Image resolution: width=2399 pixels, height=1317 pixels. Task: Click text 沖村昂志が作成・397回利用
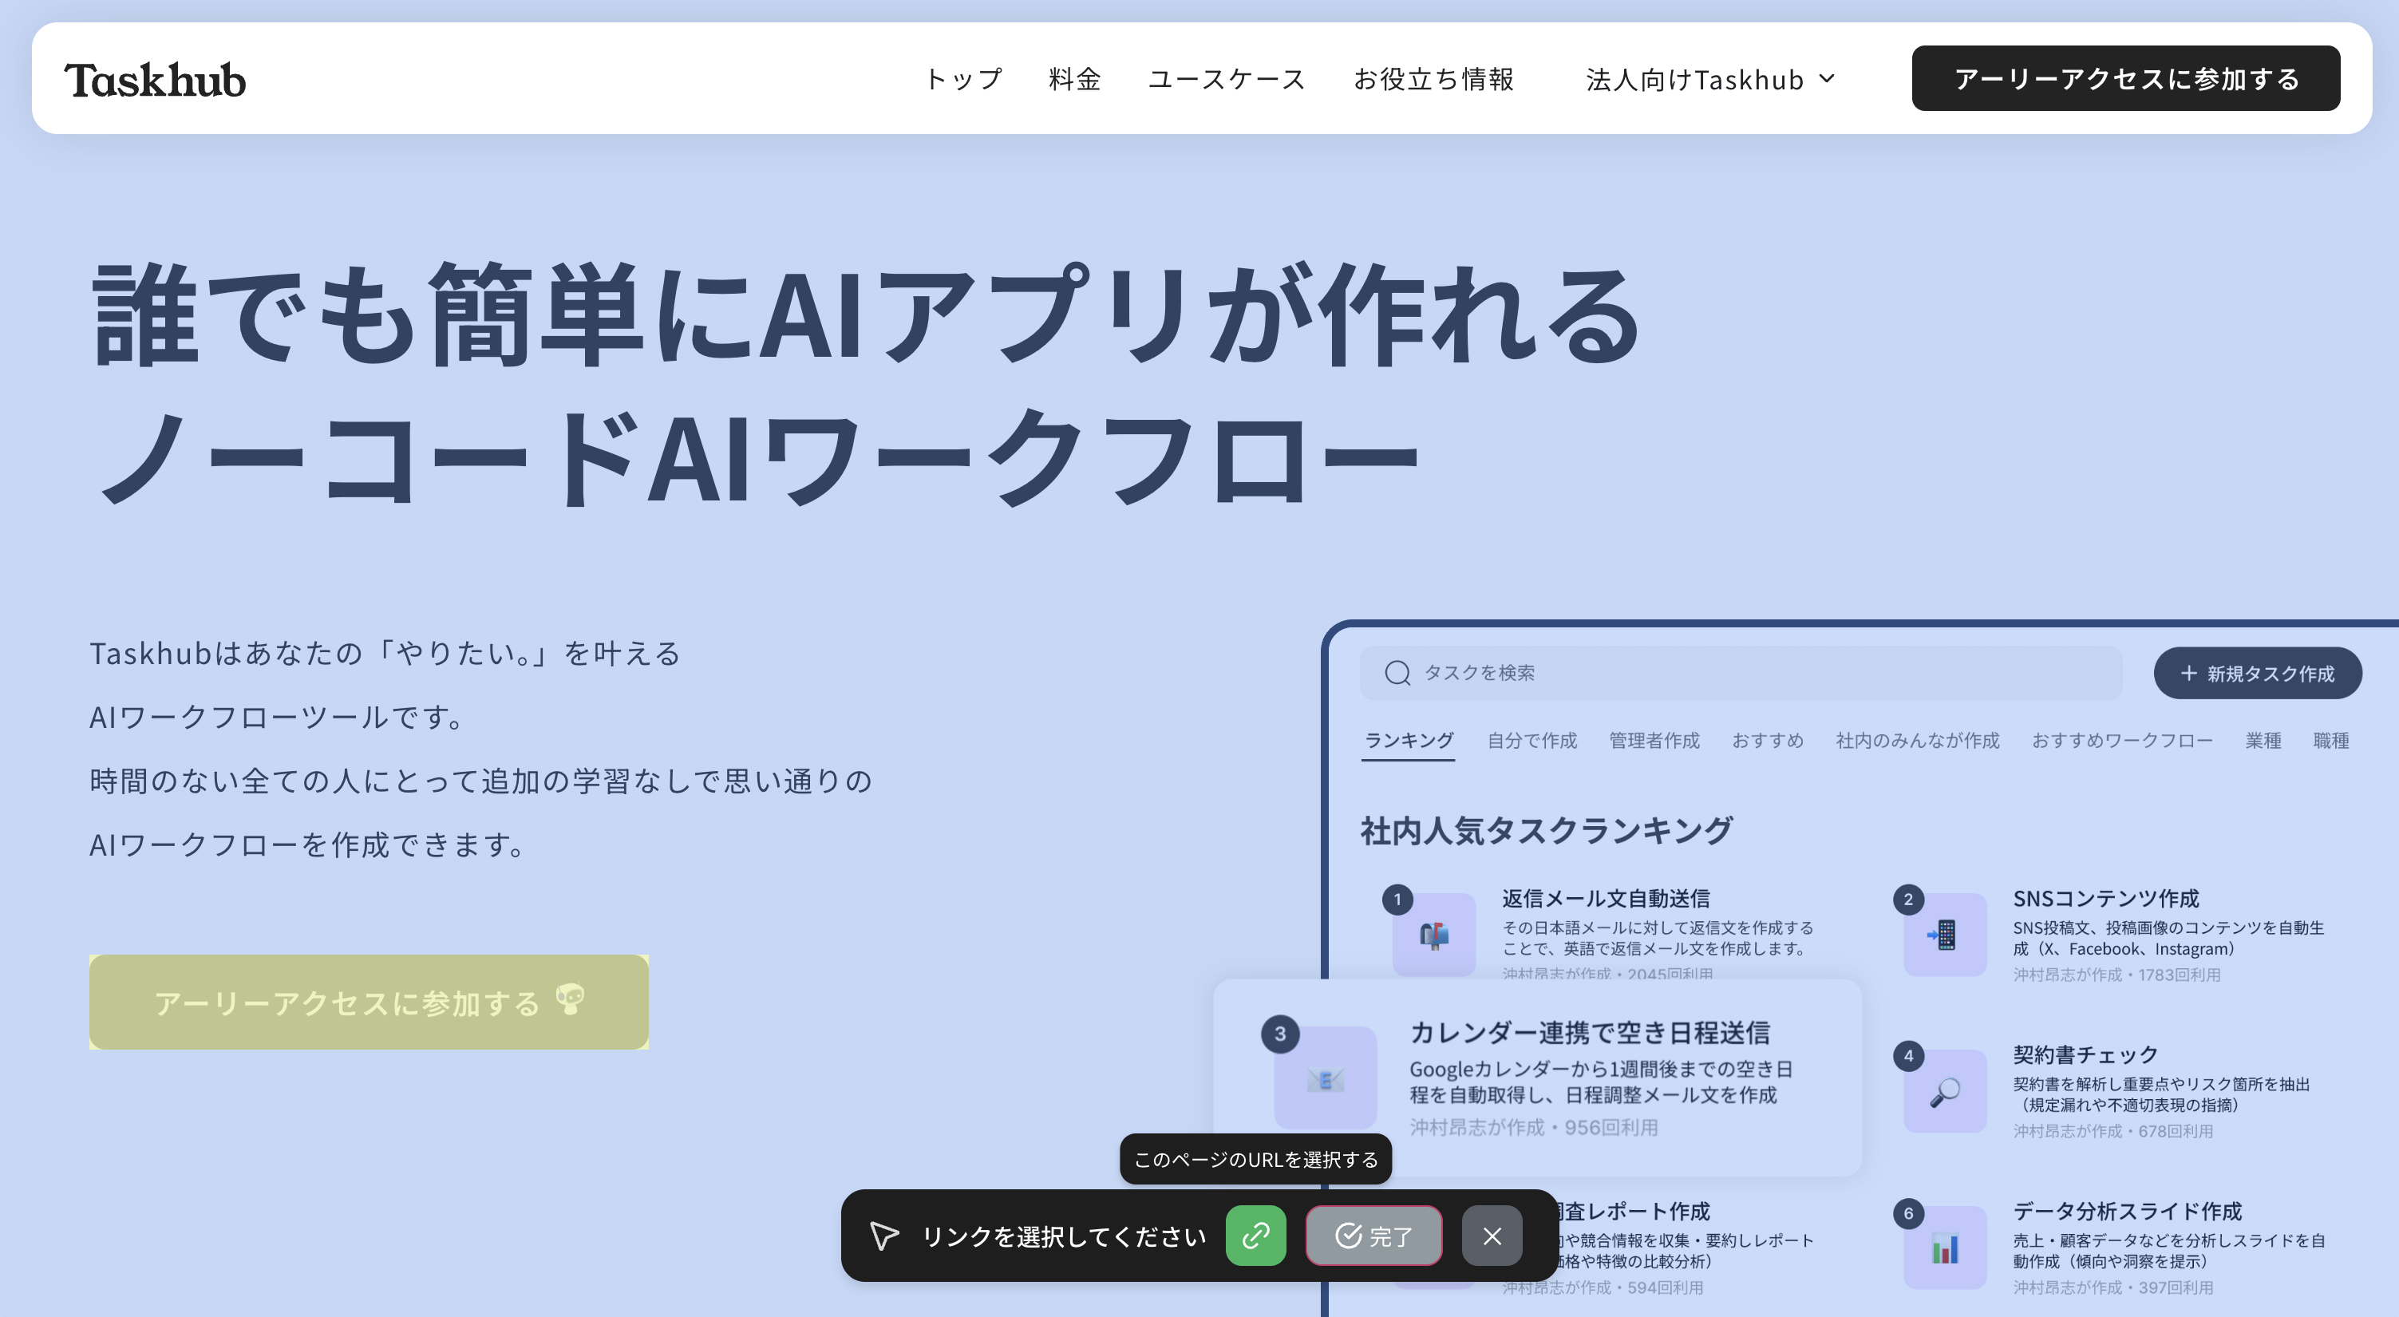click(2112, 1287)
